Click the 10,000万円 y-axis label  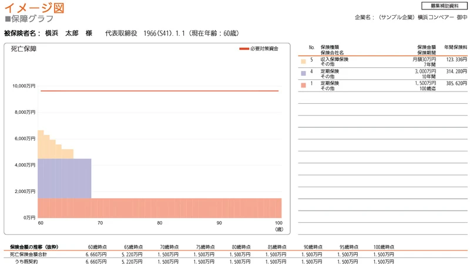pyautogui.click(x=23, y=86)
